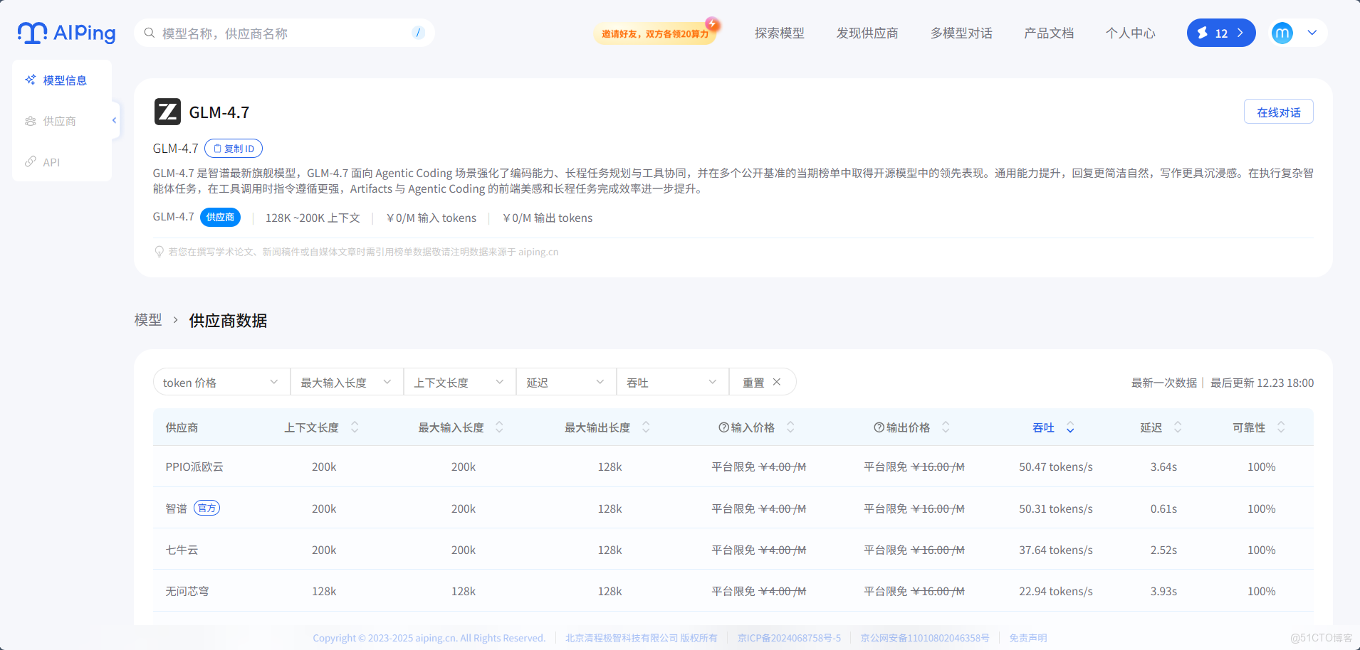Click the 模型信息 sparkle icon
1360x650 pixels.
click(x=31, y=80)
